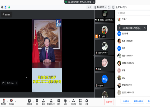This screenshot has width=150, height=107.
Task: Open speaker view layout dropdown
Action: pos(100,7)
